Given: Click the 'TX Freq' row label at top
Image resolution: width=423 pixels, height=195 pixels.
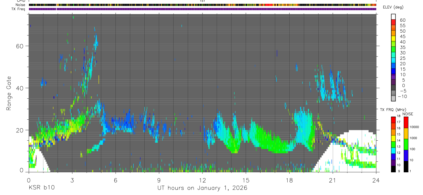Looking at the screenshot, I should pos(19,9).
